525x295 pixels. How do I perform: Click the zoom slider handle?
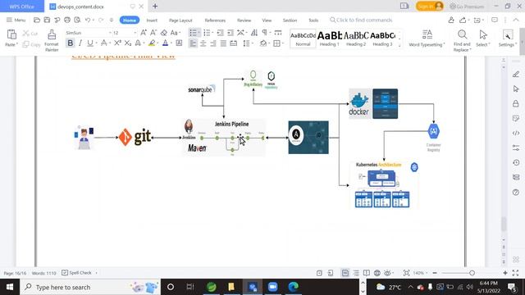(472, 273)
